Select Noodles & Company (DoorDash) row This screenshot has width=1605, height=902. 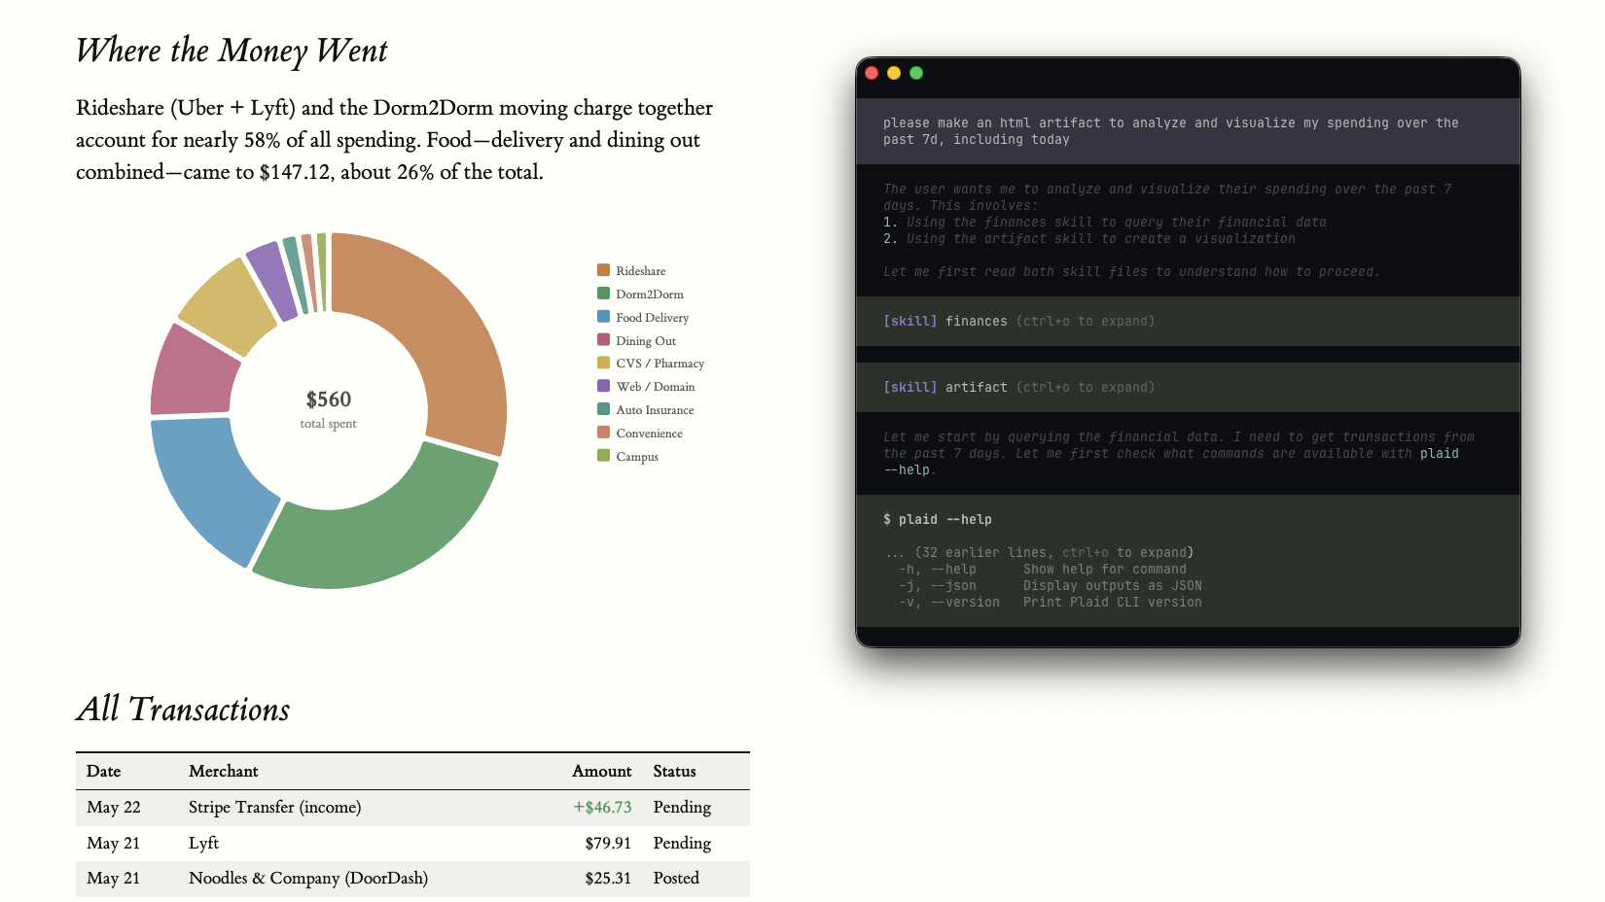point(412,879)
